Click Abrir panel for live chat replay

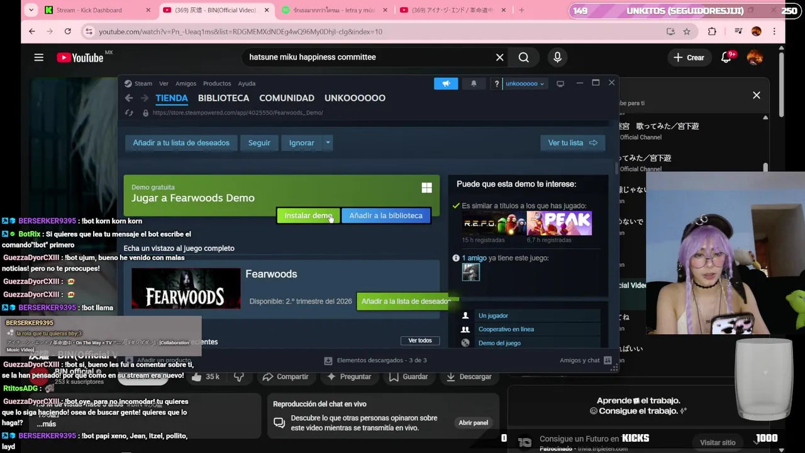(x=473, y=423)
